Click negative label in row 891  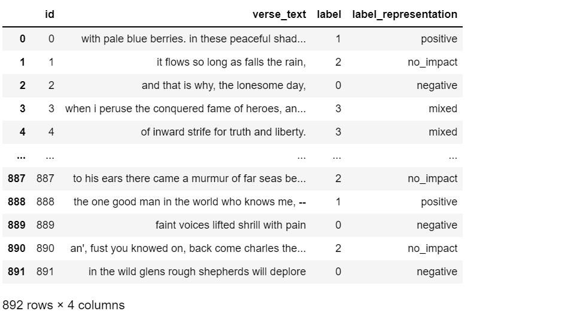[x=437, y=272]
